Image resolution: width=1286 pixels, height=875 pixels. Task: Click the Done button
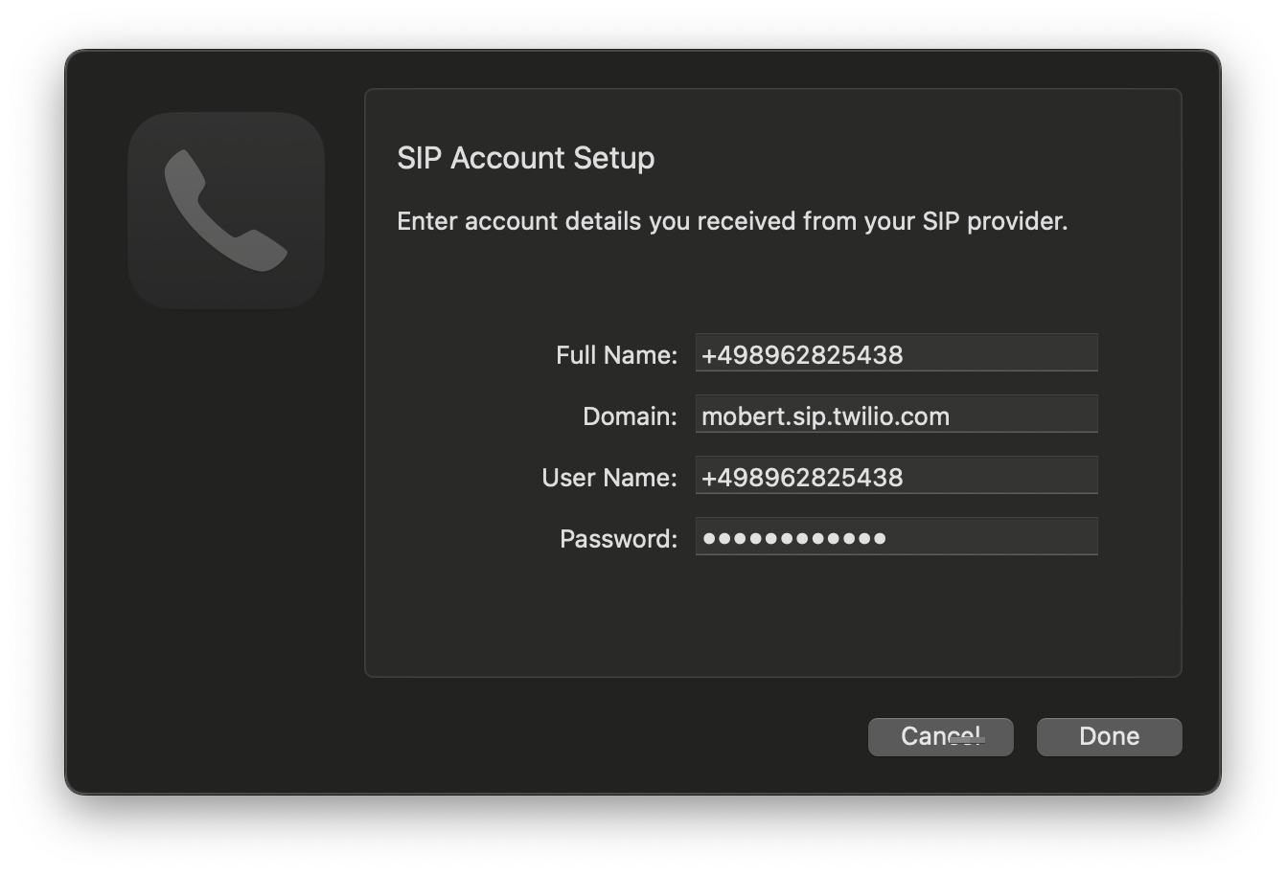1108,736
